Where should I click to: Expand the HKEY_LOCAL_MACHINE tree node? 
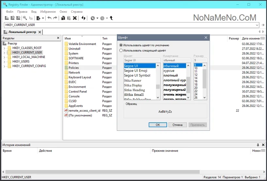5,57
